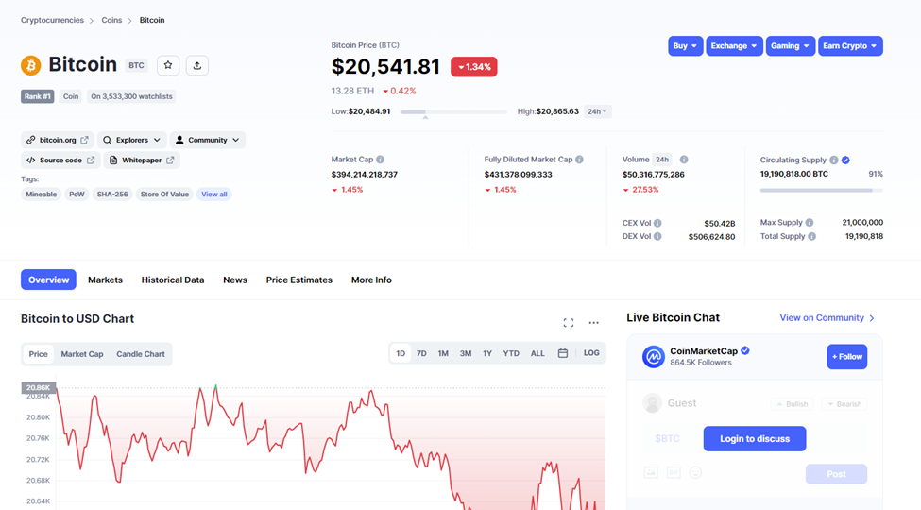Toggle LOG scale on the chart
This screenshot has height=510, width=921.
[591, 353]
